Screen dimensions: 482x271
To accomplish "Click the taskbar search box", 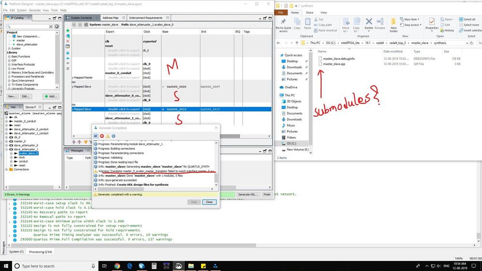I will 55,266.
